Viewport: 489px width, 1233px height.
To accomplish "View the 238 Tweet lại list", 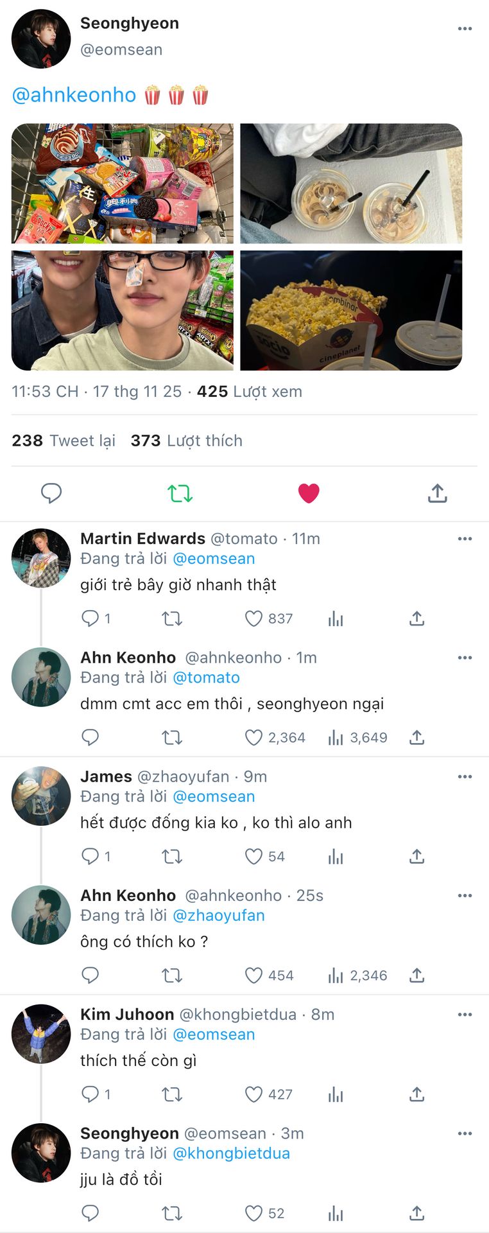I will [x=64, y=441].
